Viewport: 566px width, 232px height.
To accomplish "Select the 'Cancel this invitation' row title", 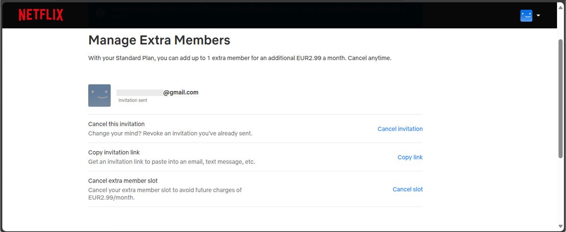I will [x=117, y=124].
